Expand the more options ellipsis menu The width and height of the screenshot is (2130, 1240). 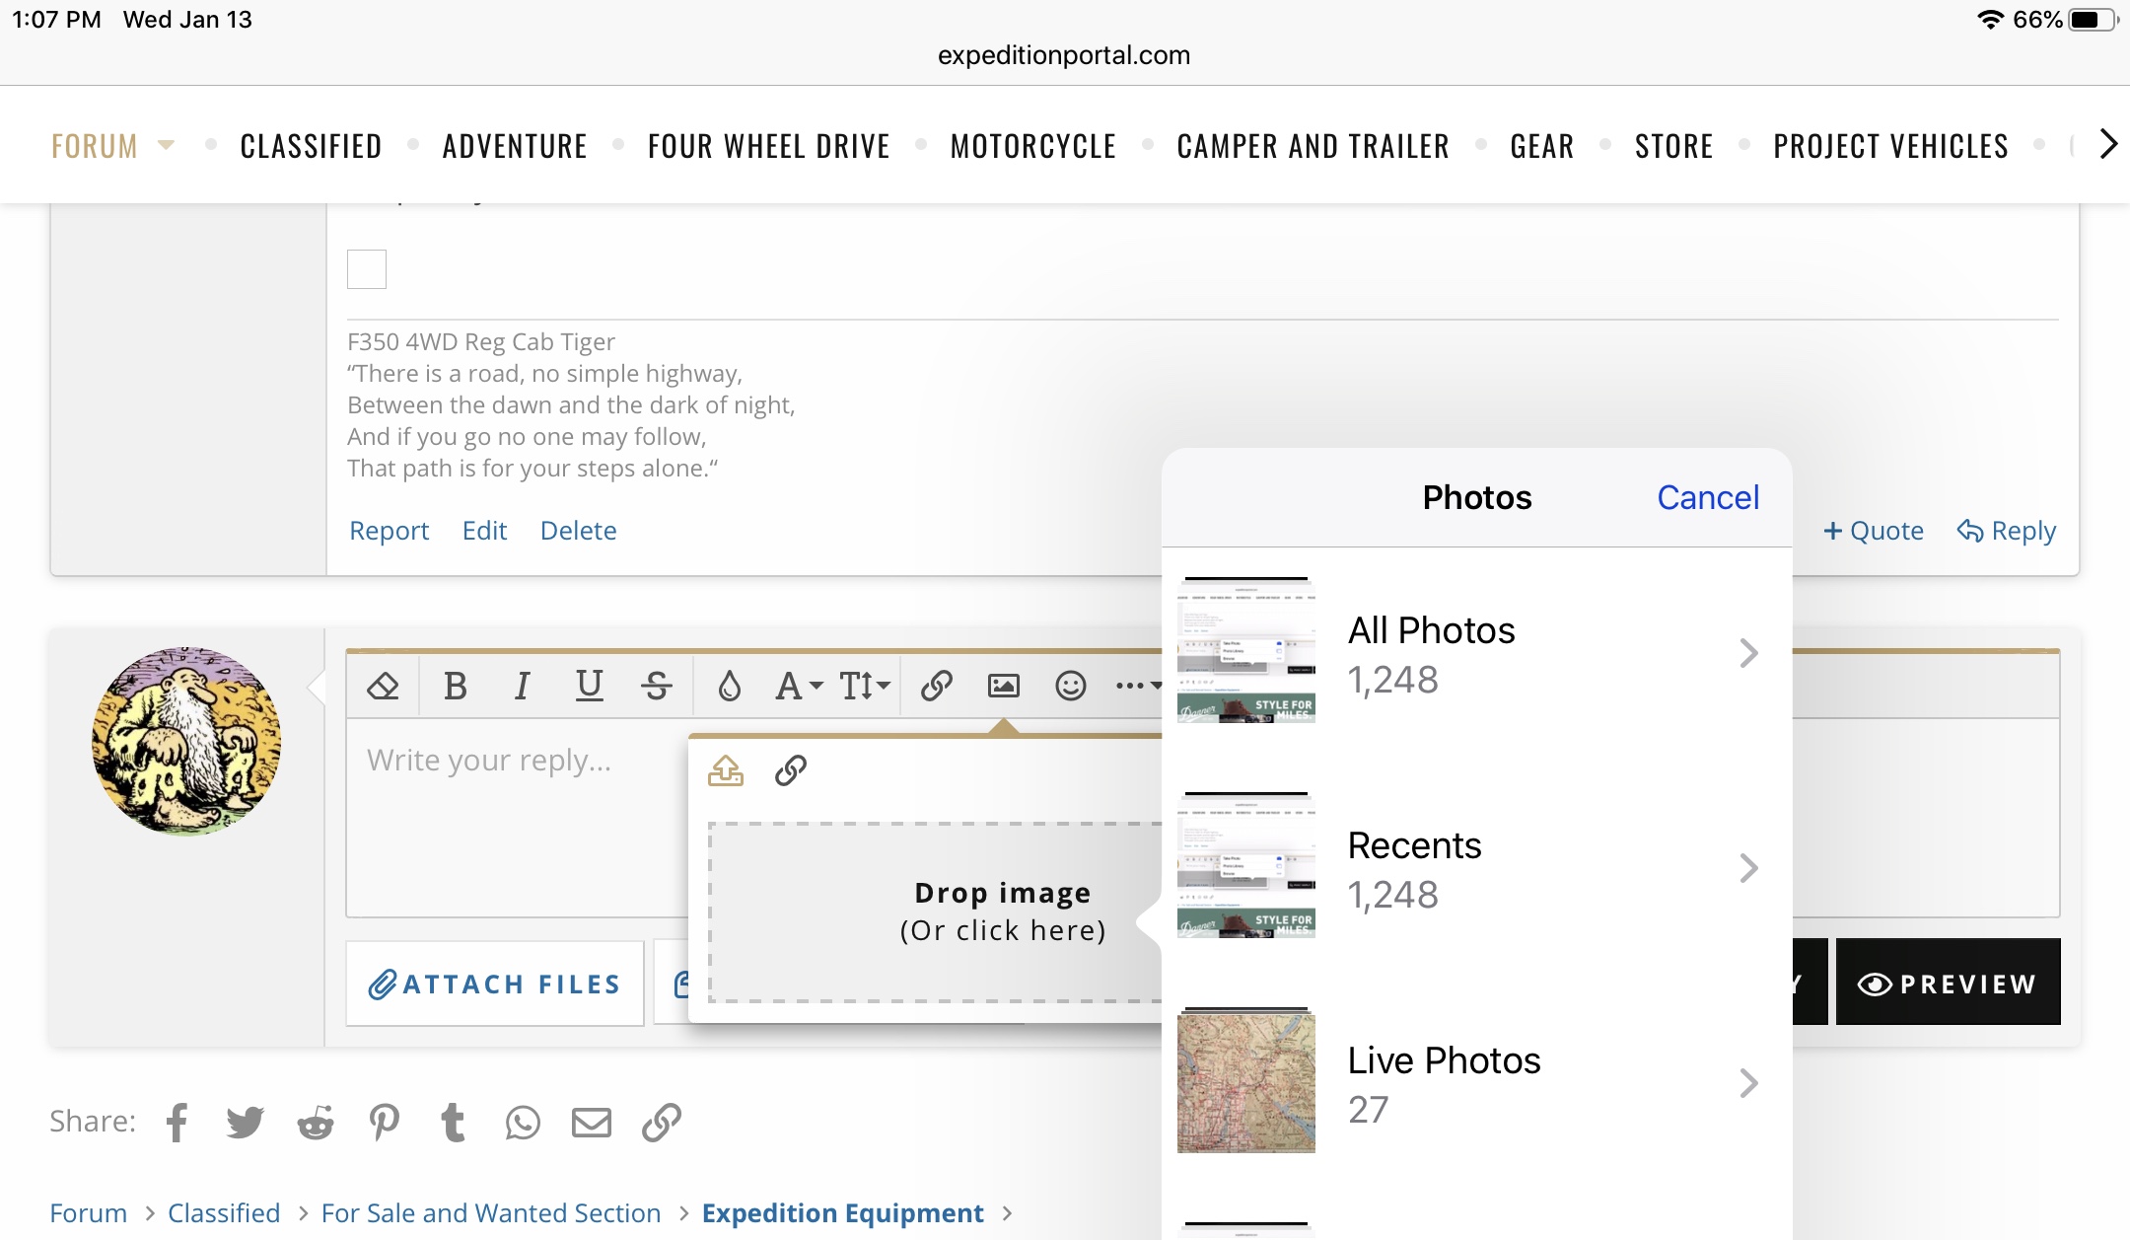(x=1137, y=686)
